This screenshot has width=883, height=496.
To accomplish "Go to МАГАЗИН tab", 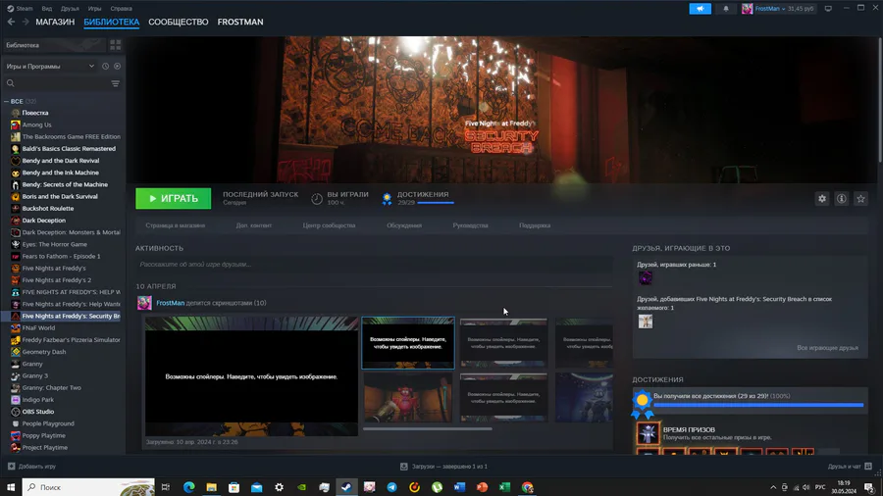I will point(55,22).
